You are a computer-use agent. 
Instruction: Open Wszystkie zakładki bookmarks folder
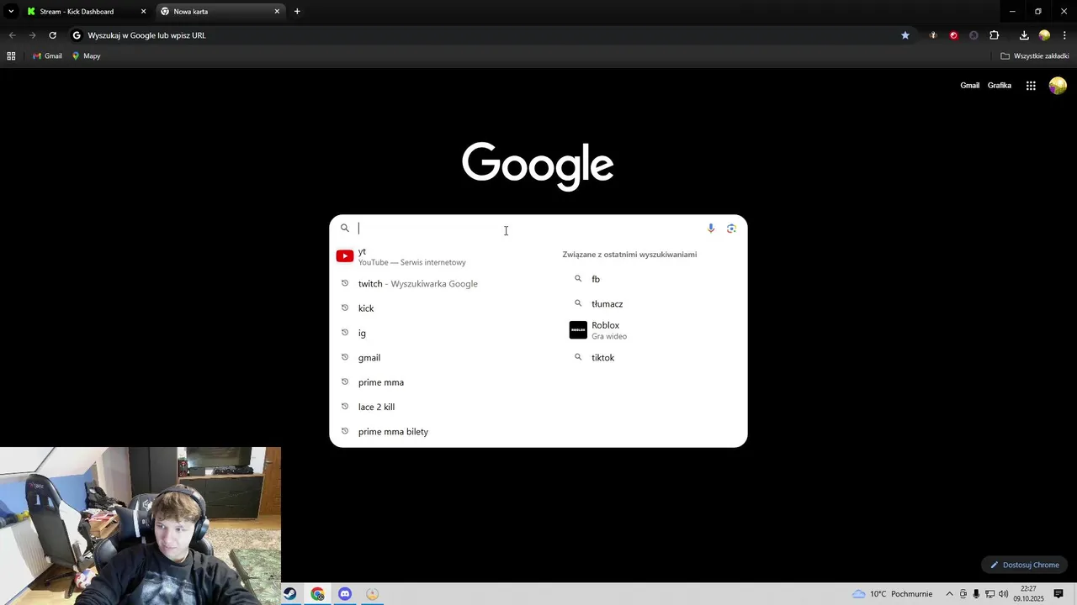pyautogui.click(x=1034, y=56)
